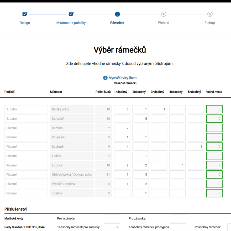Click 1násobný field for Koupelna
The height and width of the screenshot is (231, 231).
(x=122, y=137)
